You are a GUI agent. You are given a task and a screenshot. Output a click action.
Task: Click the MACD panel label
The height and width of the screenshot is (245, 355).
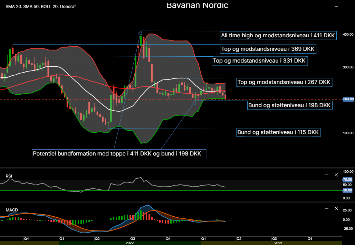[x=12, y=210]
